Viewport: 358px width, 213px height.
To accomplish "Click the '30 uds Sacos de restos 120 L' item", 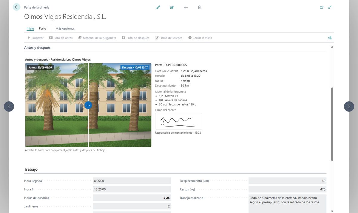I will coord(178,104).
